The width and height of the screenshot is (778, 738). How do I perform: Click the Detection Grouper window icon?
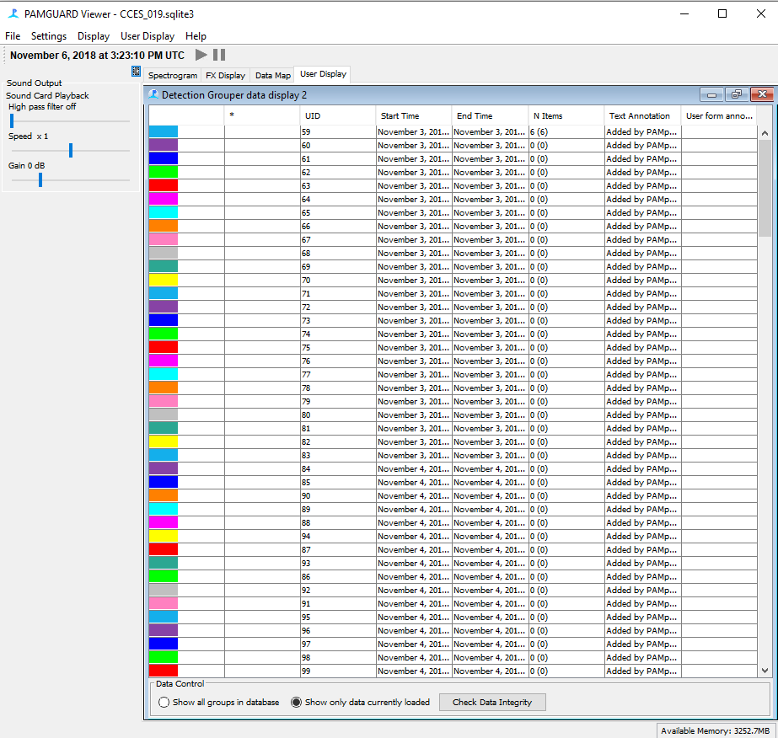[x=153, y=95]
